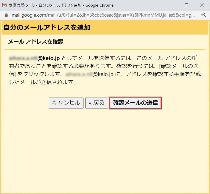210x194 pixels.
Task: Click the last line したメールが送信されます
Action: (x=42, y=82)
